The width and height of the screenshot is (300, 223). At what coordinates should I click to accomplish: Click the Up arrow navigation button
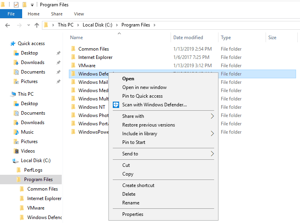(37, 25)
